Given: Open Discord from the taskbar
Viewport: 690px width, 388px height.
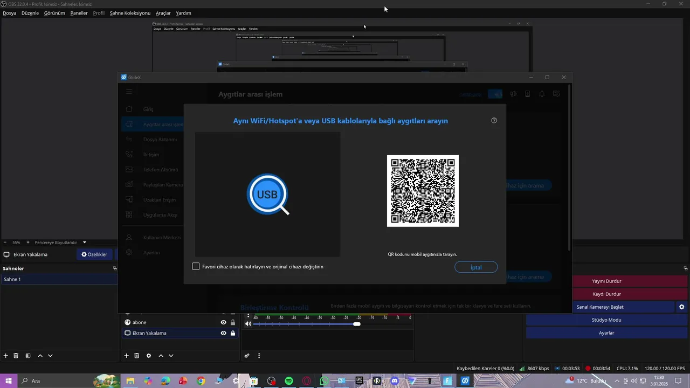Looking at the screenshot, I should pyautogui.click(x=395, y=381).
